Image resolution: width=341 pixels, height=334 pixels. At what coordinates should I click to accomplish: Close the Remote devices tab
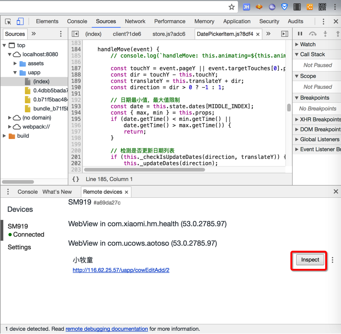point(126,192)
